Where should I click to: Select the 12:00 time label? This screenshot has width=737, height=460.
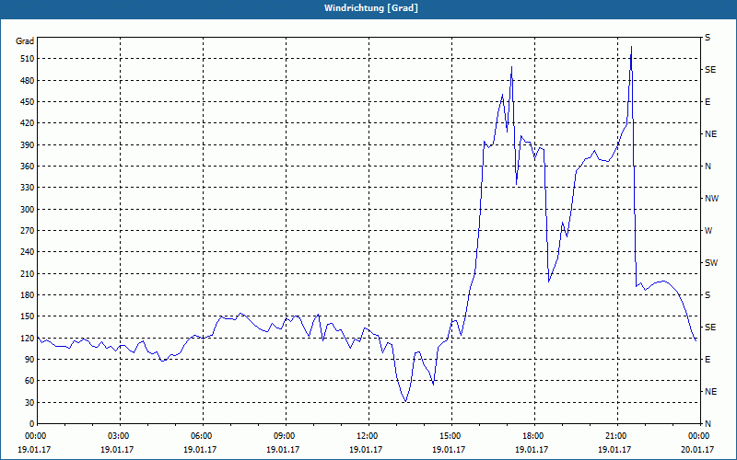tap(369, 436)
